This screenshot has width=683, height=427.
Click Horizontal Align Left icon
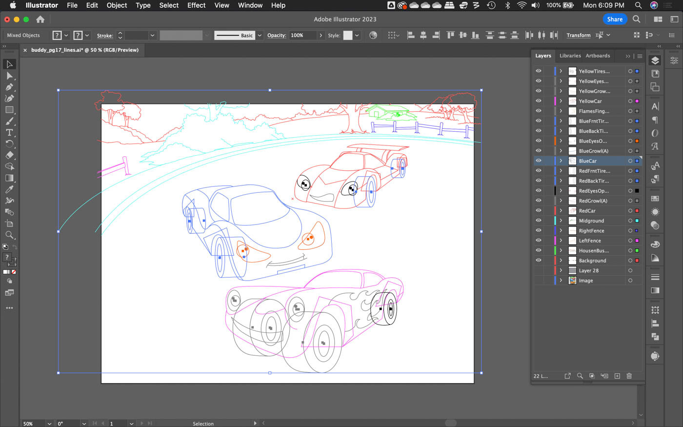point(411,35)
